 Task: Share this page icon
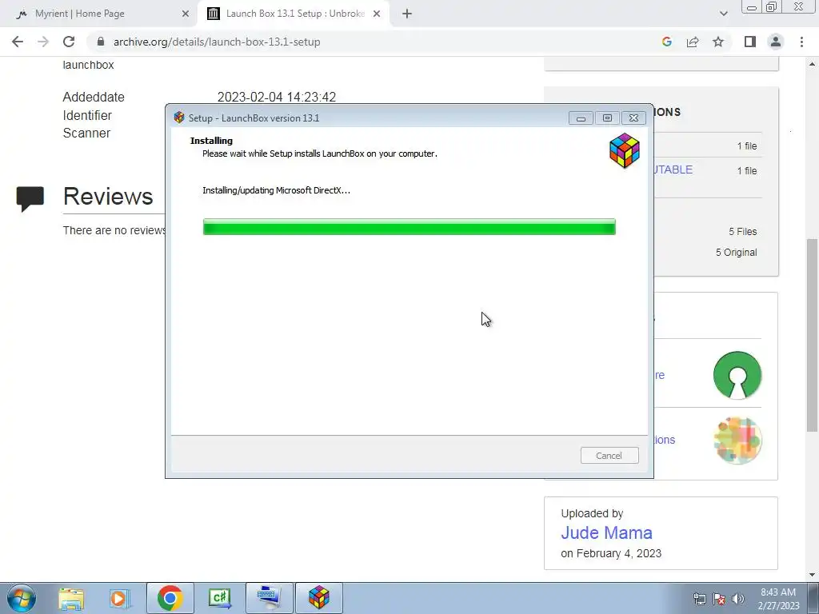(693, 42)
